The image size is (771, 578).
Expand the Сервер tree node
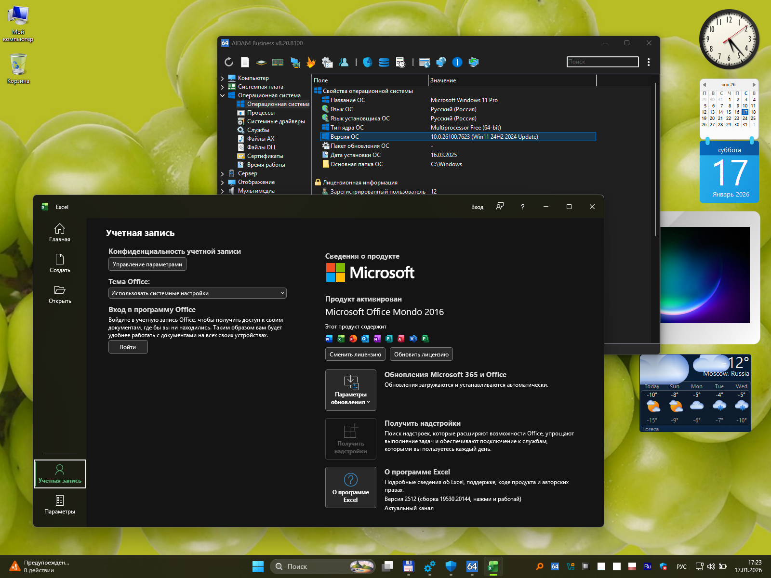222,174
